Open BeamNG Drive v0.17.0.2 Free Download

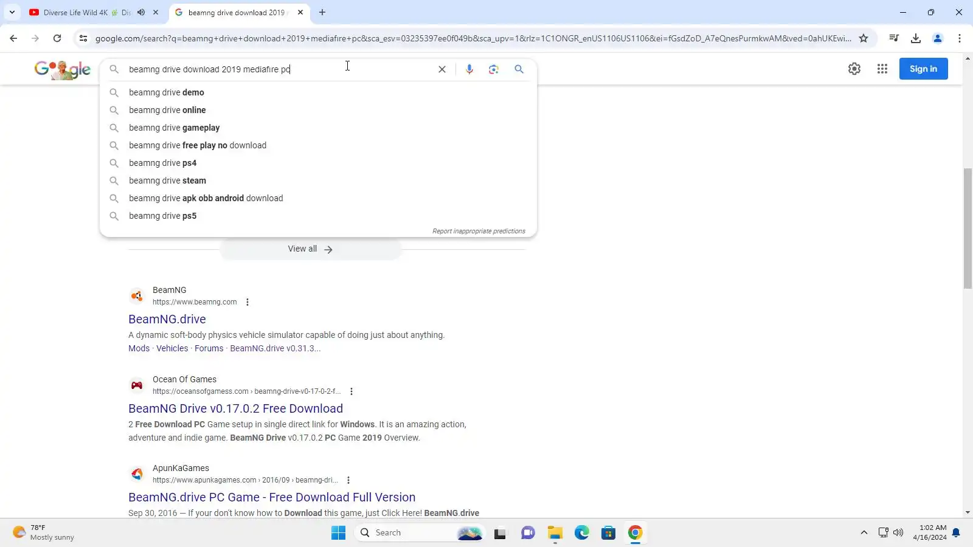235,408
